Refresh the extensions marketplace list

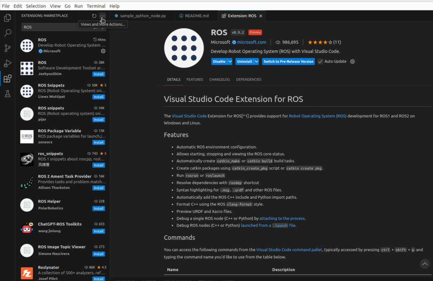pyautogui.click(x=94, y=16)
